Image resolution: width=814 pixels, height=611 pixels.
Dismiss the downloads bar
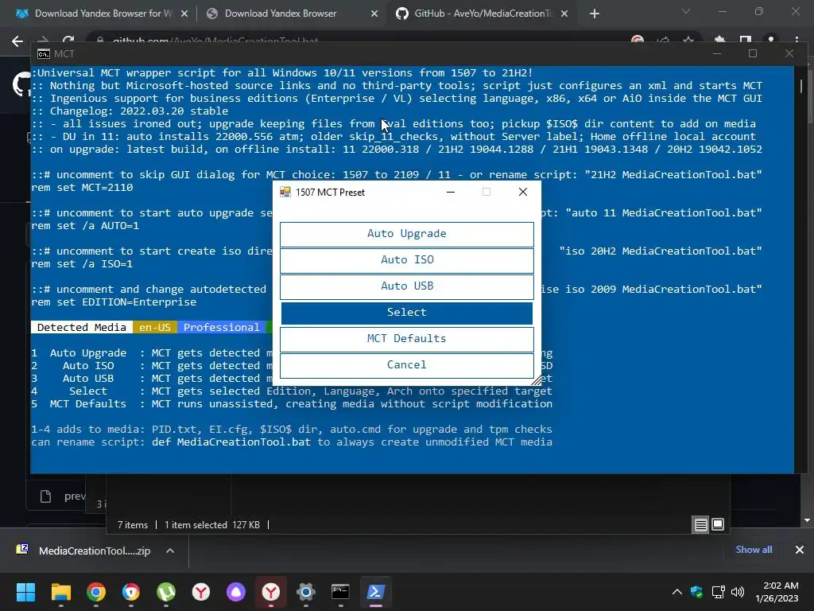pyautogui.click(x=800, y=550)
